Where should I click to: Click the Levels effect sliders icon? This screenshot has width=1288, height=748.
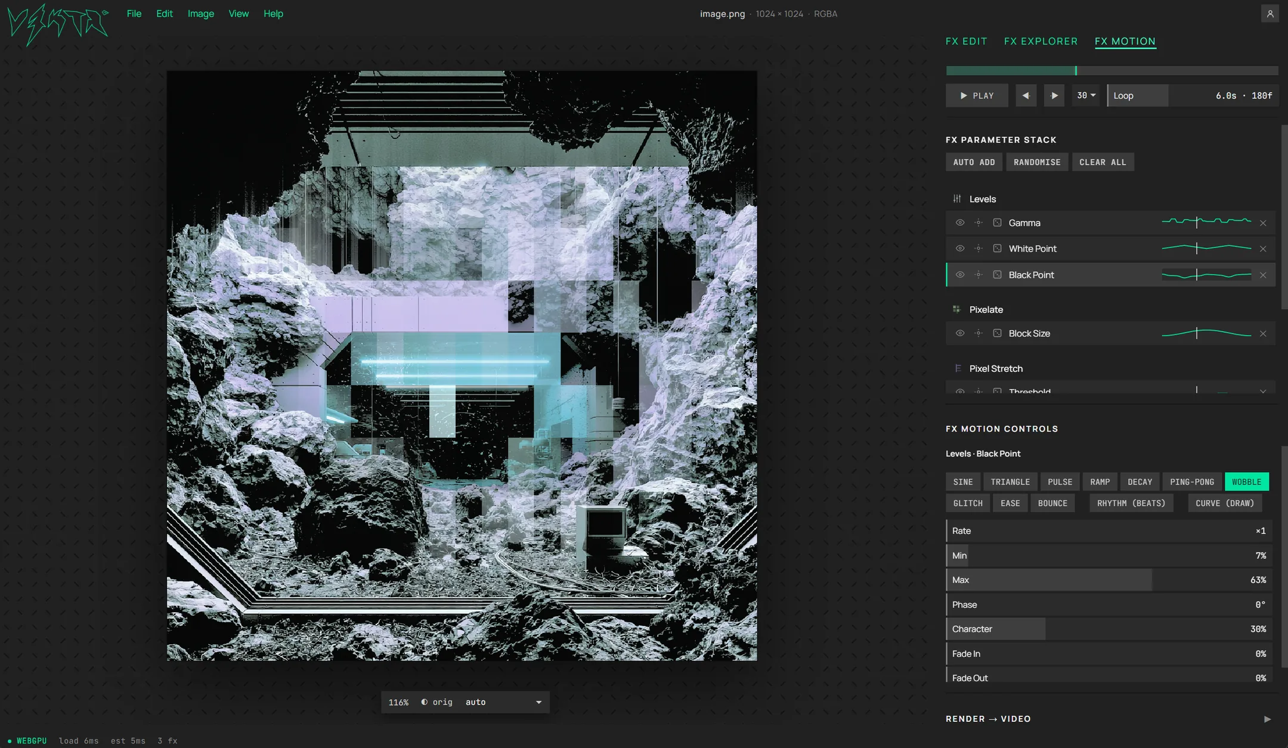click(x=957, y=199)
